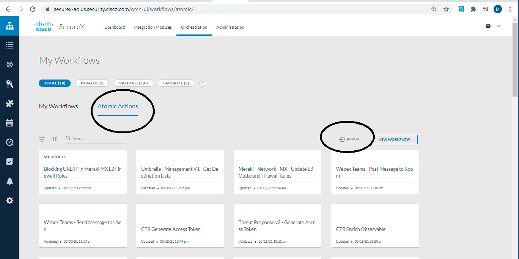
Task: Click the NEW WORKFLOW button
Action: [x=394, y=139]
